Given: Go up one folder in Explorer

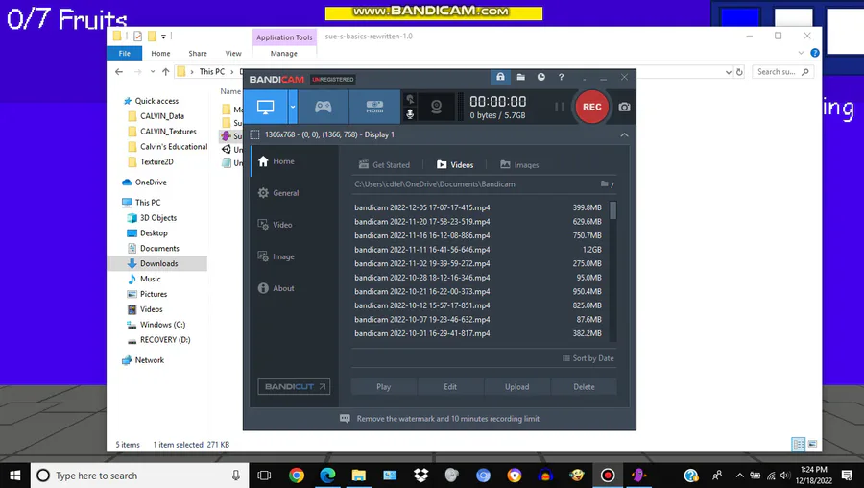Looking at the screenshot, I should coord(165,72).
